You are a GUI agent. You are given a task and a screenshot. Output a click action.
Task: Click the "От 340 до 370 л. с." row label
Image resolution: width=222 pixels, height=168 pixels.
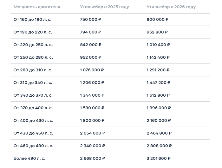(x=33, y=95)
